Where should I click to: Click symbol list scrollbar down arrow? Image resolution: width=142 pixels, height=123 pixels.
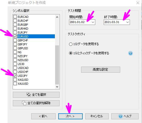[57, 87]
